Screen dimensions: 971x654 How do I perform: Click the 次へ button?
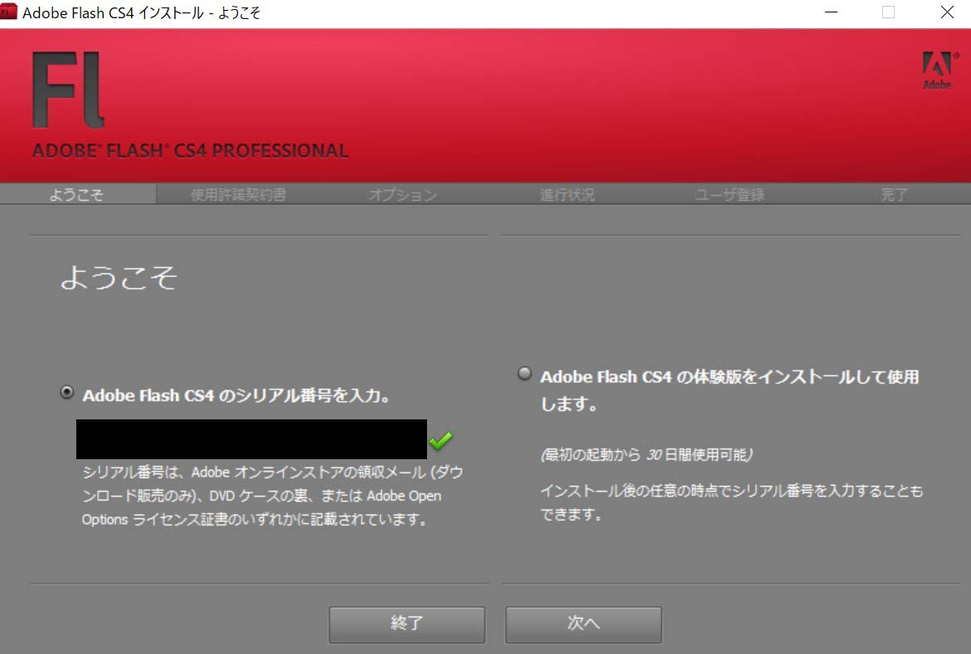coord(583,624)
